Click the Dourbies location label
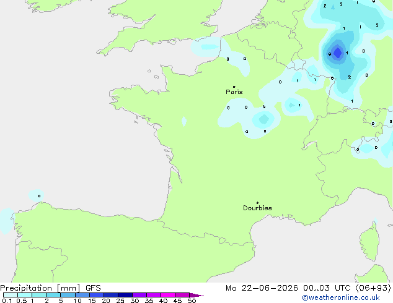The image size is (393, 303). click(257, 208)
